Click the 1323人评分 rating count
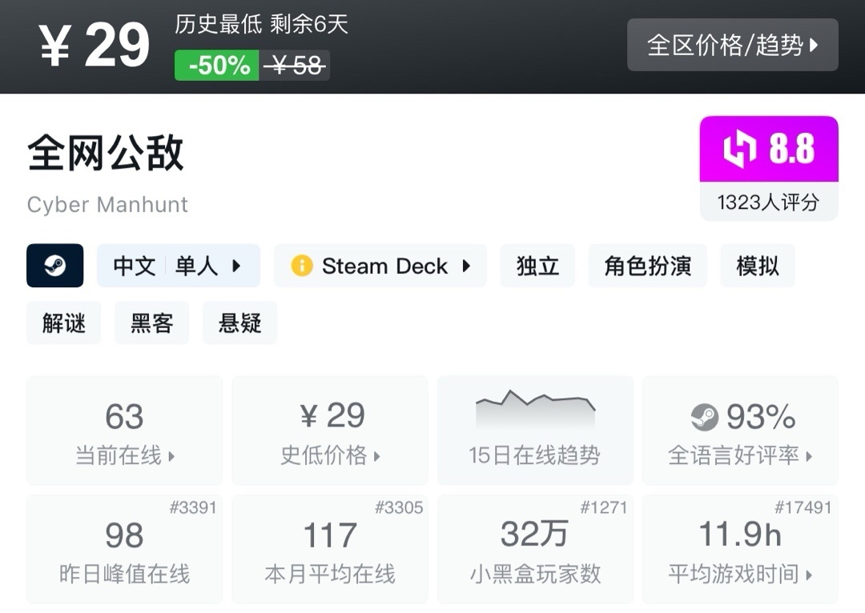Screen dimensions: 865x613 tap(768, 202)
